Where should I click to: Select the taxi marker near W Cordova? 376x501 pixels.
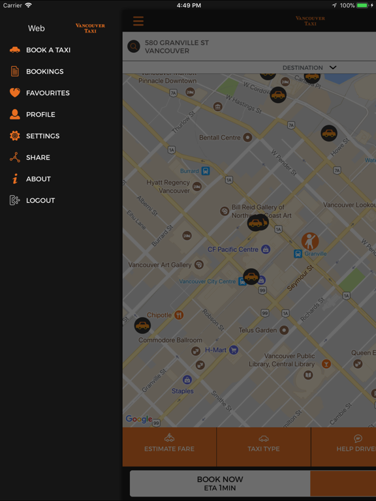(278, 95)
